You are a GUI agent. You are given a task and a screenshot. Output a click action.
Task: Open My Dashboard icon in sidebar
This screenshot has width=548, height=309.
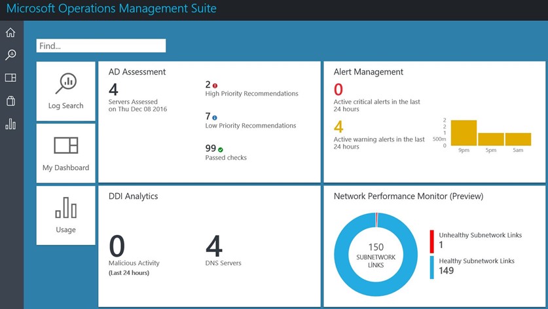click(x=10, y=78)
